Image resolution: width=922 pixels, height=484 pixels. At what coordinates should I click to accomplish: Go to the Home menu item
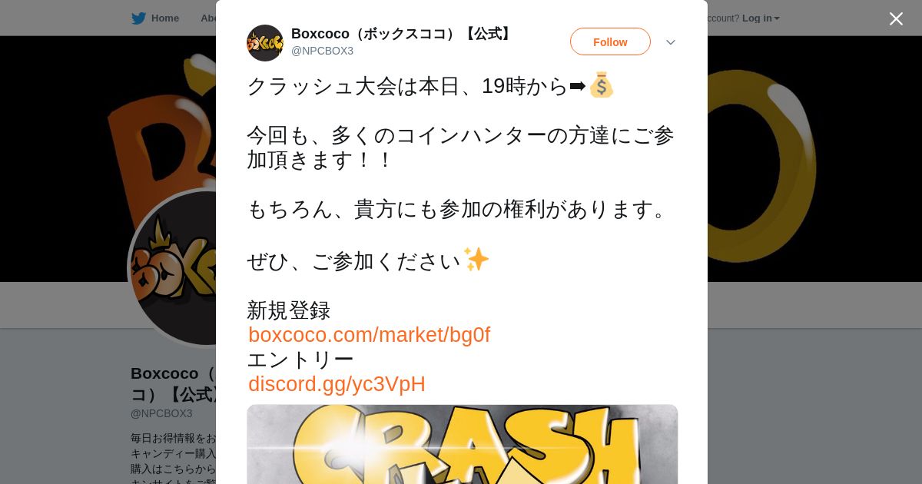(x=164, y=18)
